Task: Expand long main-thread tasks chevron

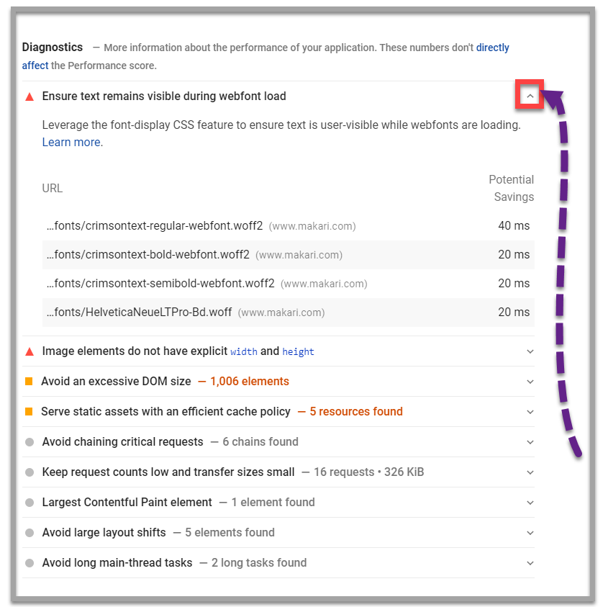Action: pyautogui.click(x=530, y=564)
